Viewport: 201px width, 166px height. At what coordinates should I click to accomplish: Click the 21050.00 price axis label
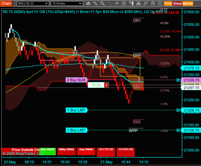(192, 150)
